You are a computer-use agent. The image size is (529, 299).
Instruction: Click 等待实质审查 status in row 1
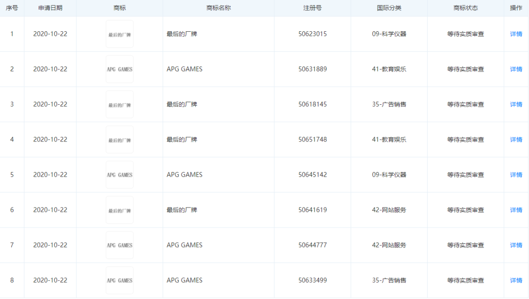pyautogui.click(x=466, y=34)
